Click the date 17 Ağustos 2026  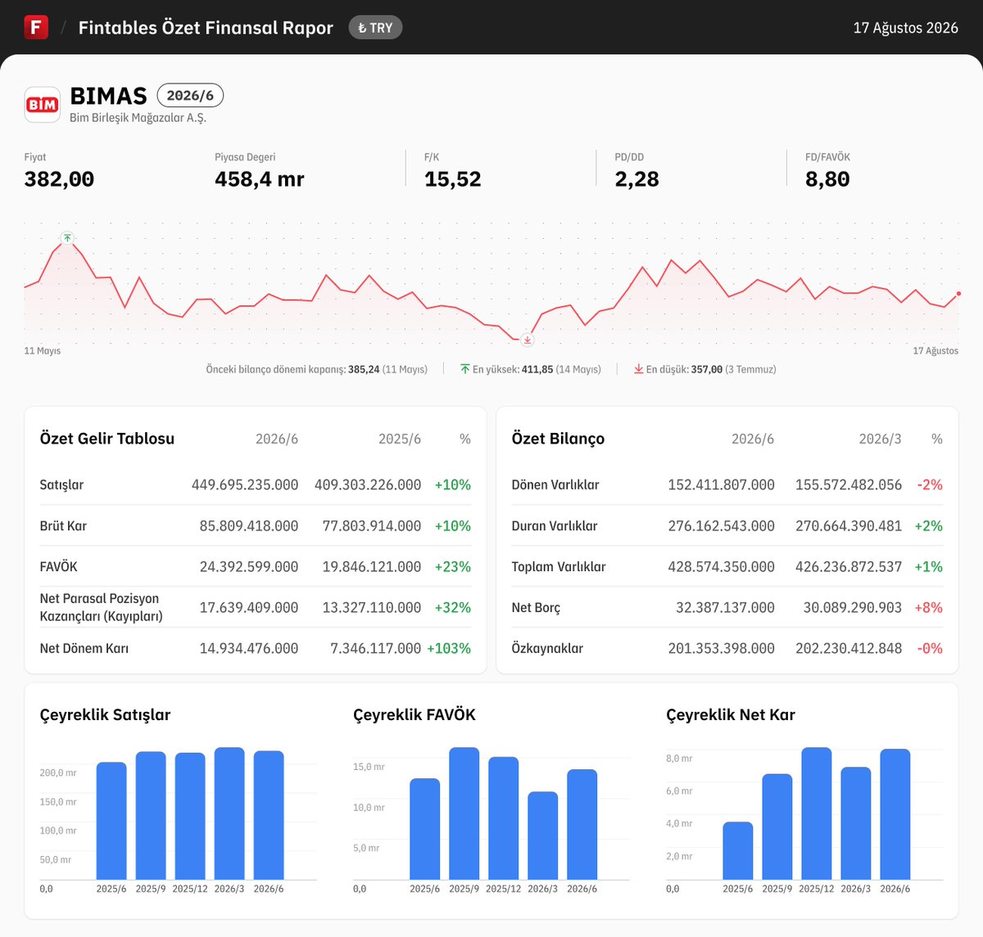coord(906,28)
